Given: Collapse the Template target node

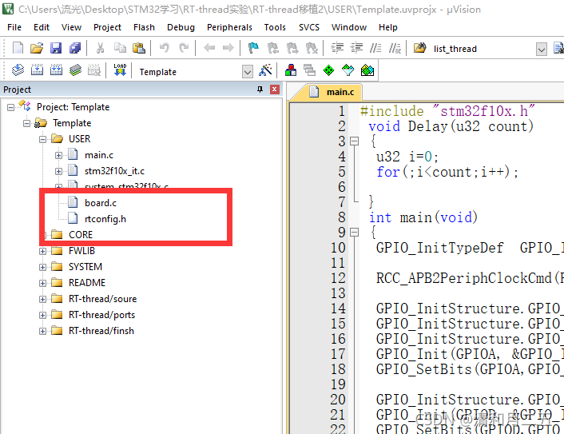Looking at the screenshot, I should [26, 123].
